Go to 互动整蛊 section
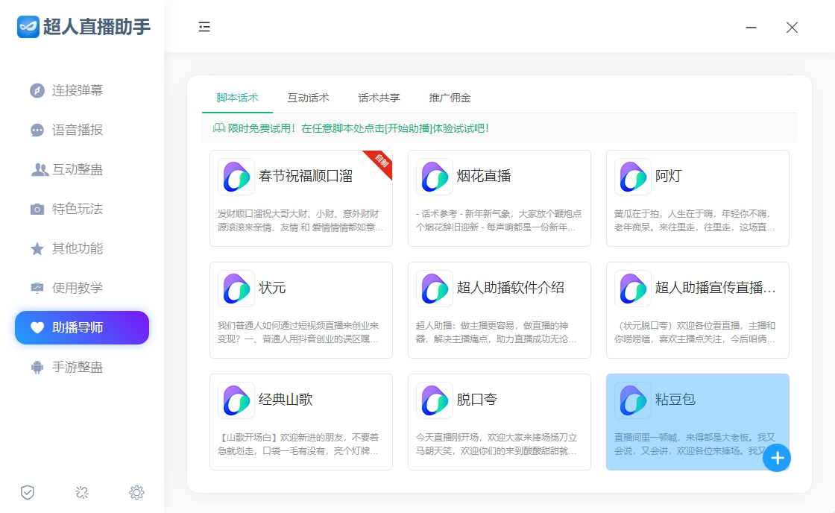This screenshot has width=835, height=513. pyautogui.click(x=77, y=169)
